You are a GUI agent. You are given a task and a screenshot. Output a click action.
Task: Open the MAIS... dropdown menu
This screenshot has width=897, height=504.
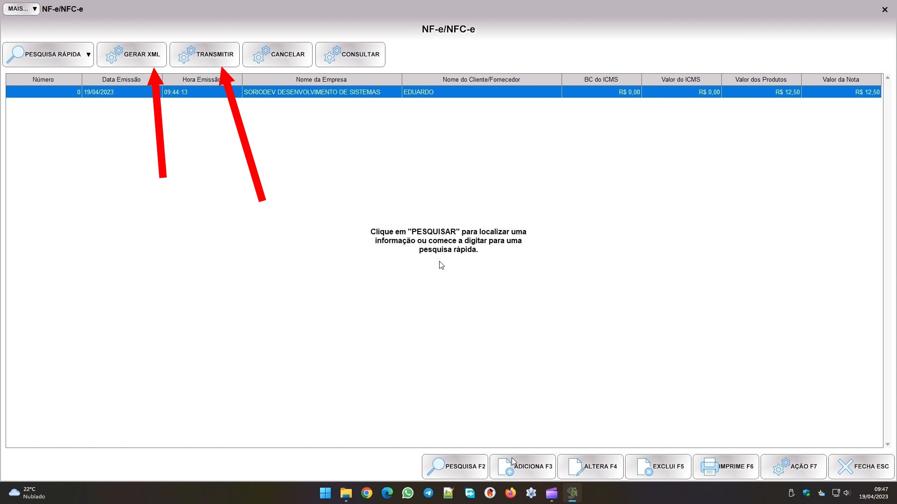[x=21, y=9]
